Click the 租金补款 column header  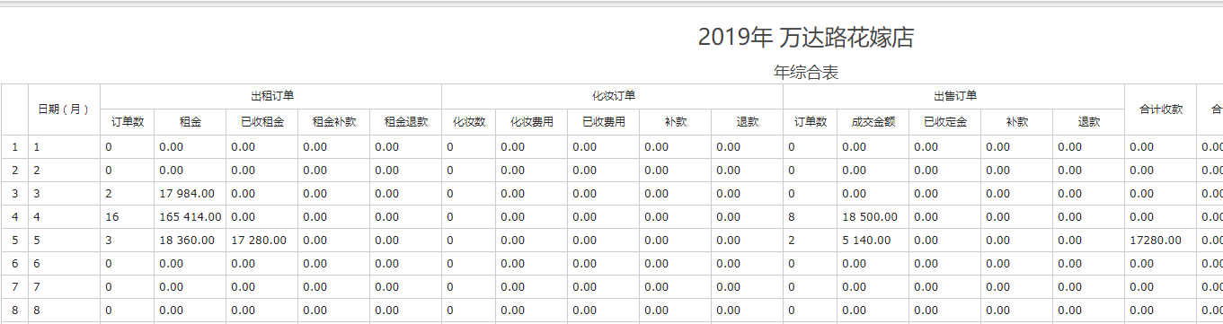[x=334, y=122]
